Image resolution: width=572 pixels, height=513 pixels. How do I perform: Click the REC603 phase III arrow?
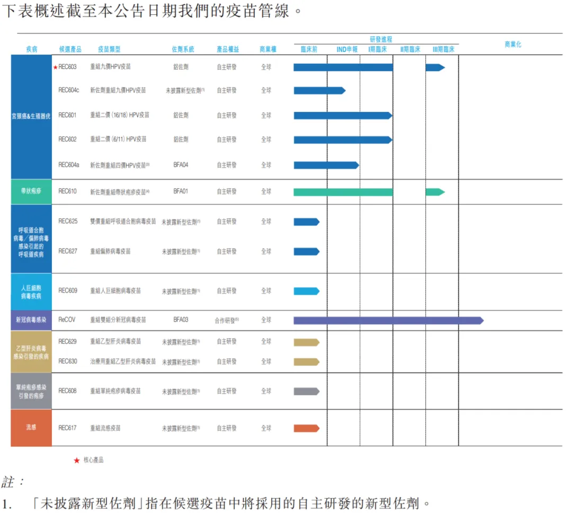[435, 67]
